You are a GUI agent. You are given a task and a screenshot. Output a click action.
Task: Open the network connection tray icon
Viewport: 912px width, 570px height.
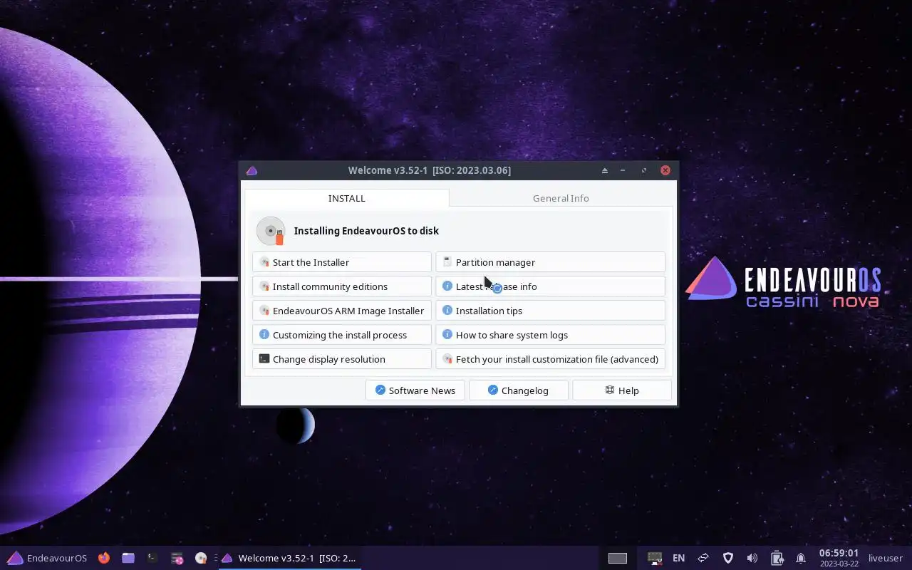703,558
